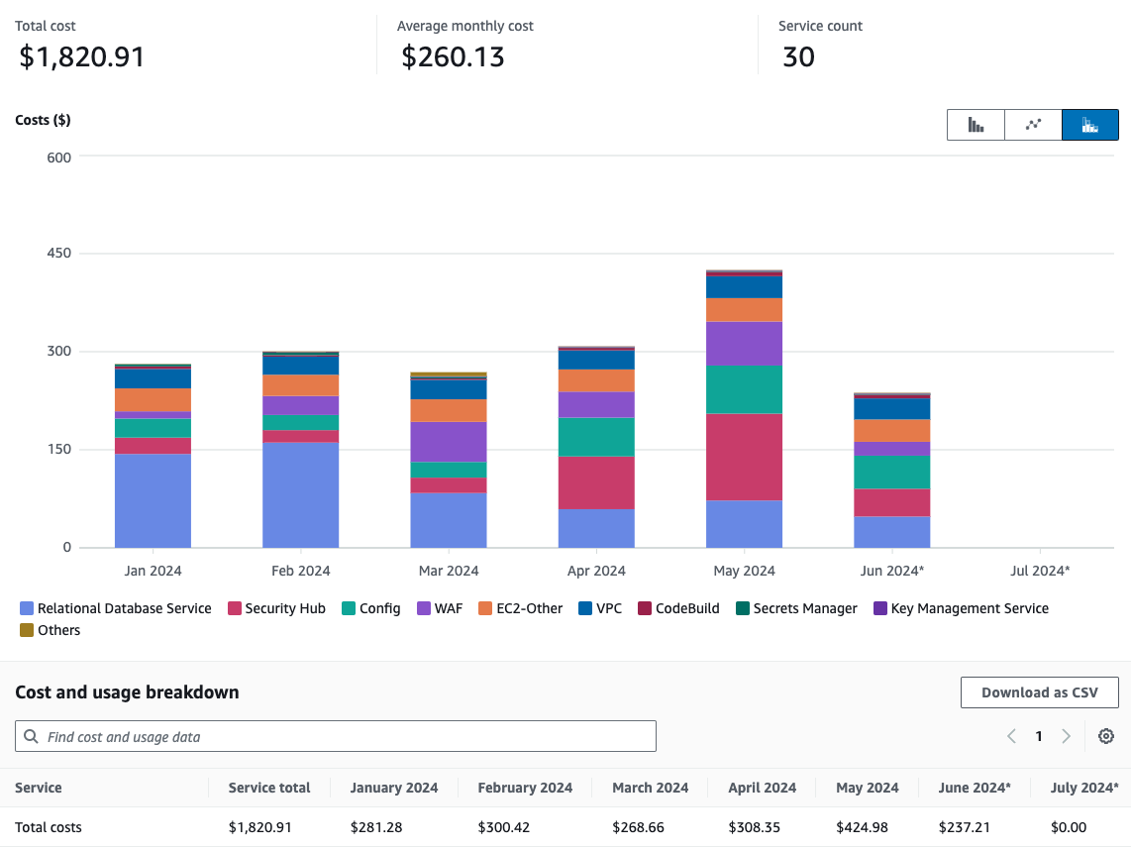This screenshot has height=850, width=1131.
Task: Click the Others legend entry
Action: point(50,630)
